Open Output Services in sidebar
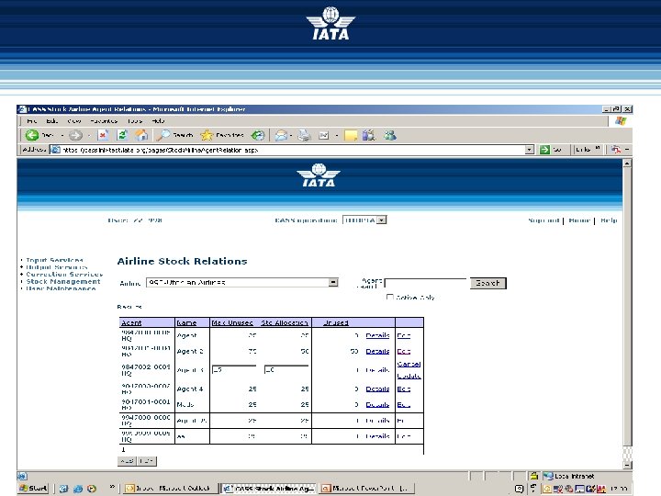The height and width of the screenshot is (496, 661). [x=57, y=267]
